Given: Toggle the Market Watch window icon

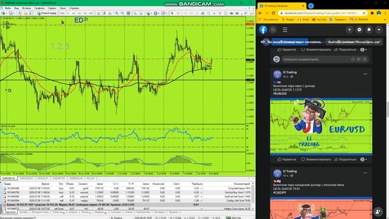Looking at the screenshot, I should (20, 13).
